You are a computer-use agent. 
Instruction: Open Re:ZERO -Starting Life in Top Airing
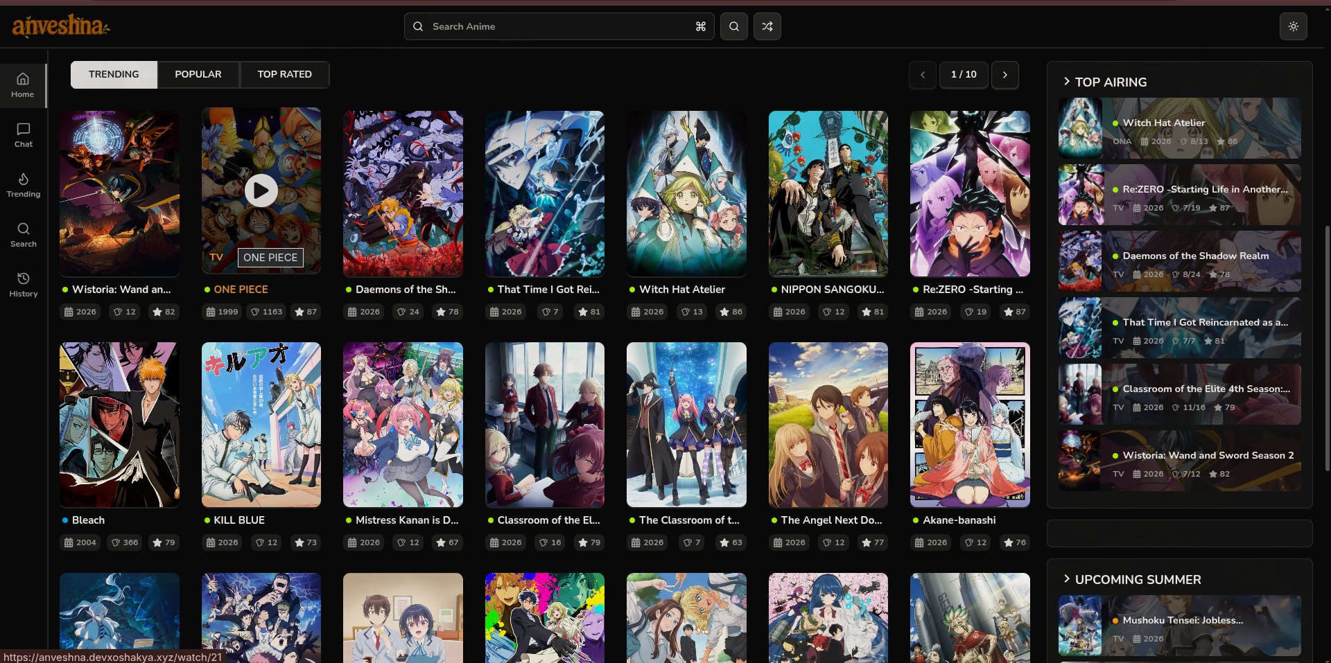(x=1179, y=195)
